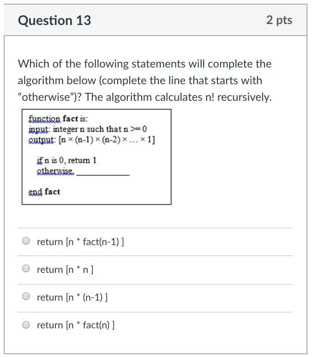Select the radio button for return [n * fact(n-1)]
The height and width of the screenshot is (357, 313).
pos(26,240)
